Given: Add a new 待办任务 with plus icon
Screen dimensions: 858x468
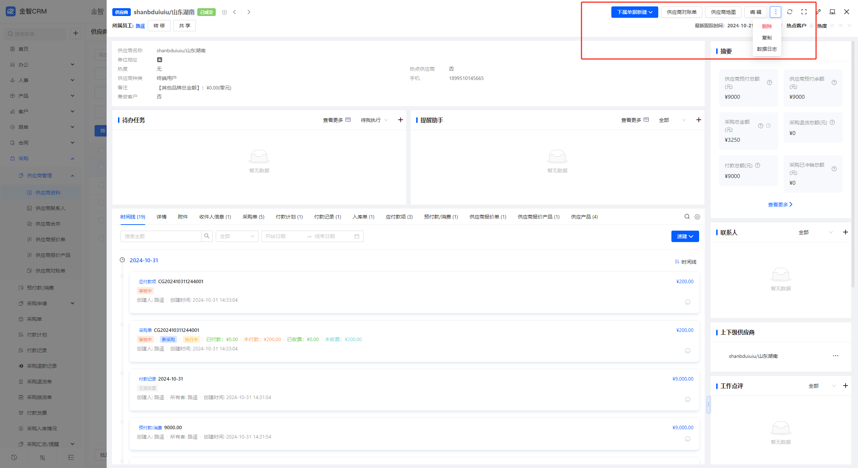Looking at the screenshot, I should [401, 120].
